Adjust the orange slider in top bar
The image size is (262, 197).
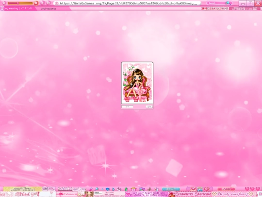pos(20,3)
